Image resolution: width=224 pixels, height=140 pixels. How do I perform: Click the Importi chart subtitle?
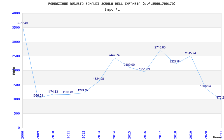tap(112, 10)
